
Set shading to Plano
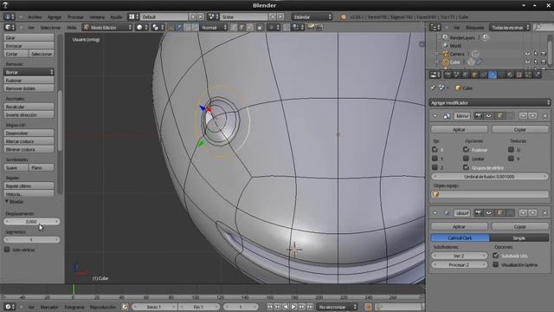[42, 167]
